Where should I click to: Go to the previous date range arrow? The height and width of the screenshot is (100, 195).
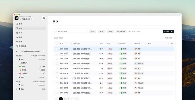[17, 51]
